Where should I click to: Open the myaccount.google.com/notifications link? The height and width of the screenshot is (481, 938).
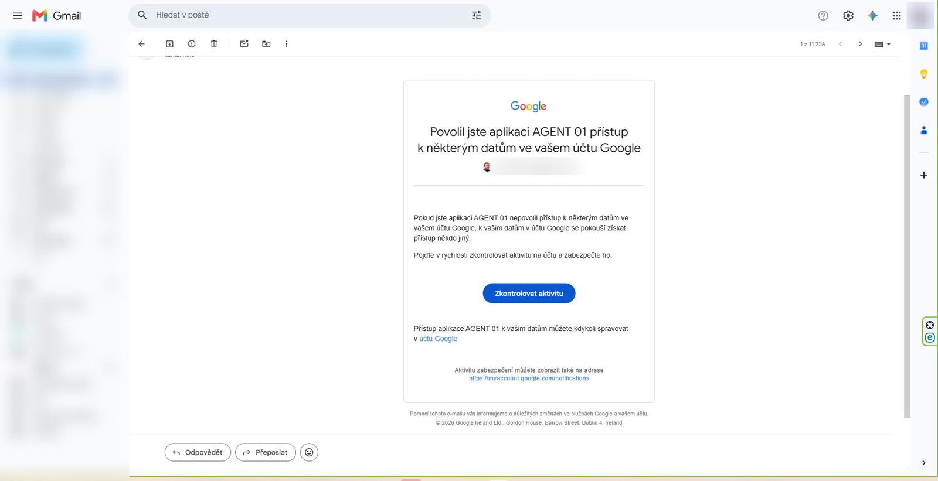[529, 378]
